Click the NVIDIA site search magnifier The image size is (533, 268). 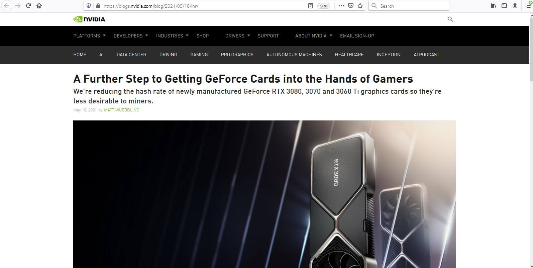450,19
